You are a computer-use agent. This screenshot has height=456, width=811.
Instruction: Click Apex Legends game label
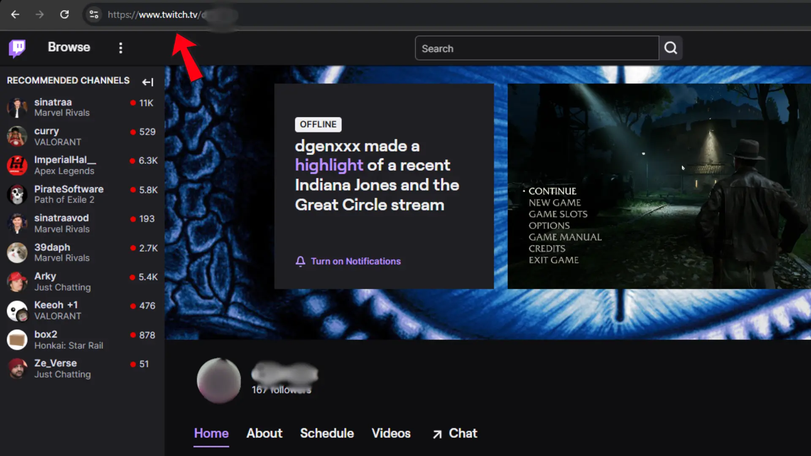point(64,171)
